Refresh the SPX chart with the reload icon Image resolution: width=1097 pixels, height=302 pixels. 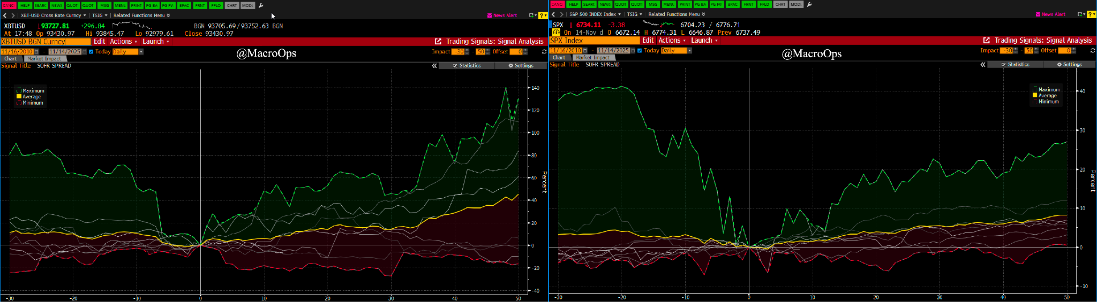click(x=1092, y=51)
